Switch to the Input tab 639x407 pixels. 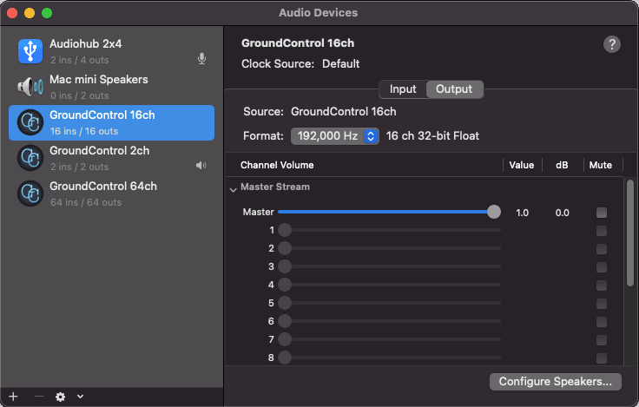403,89
